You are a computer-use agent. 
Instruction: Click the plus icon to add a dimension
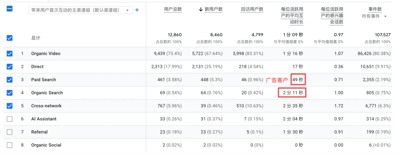(137, 10)
